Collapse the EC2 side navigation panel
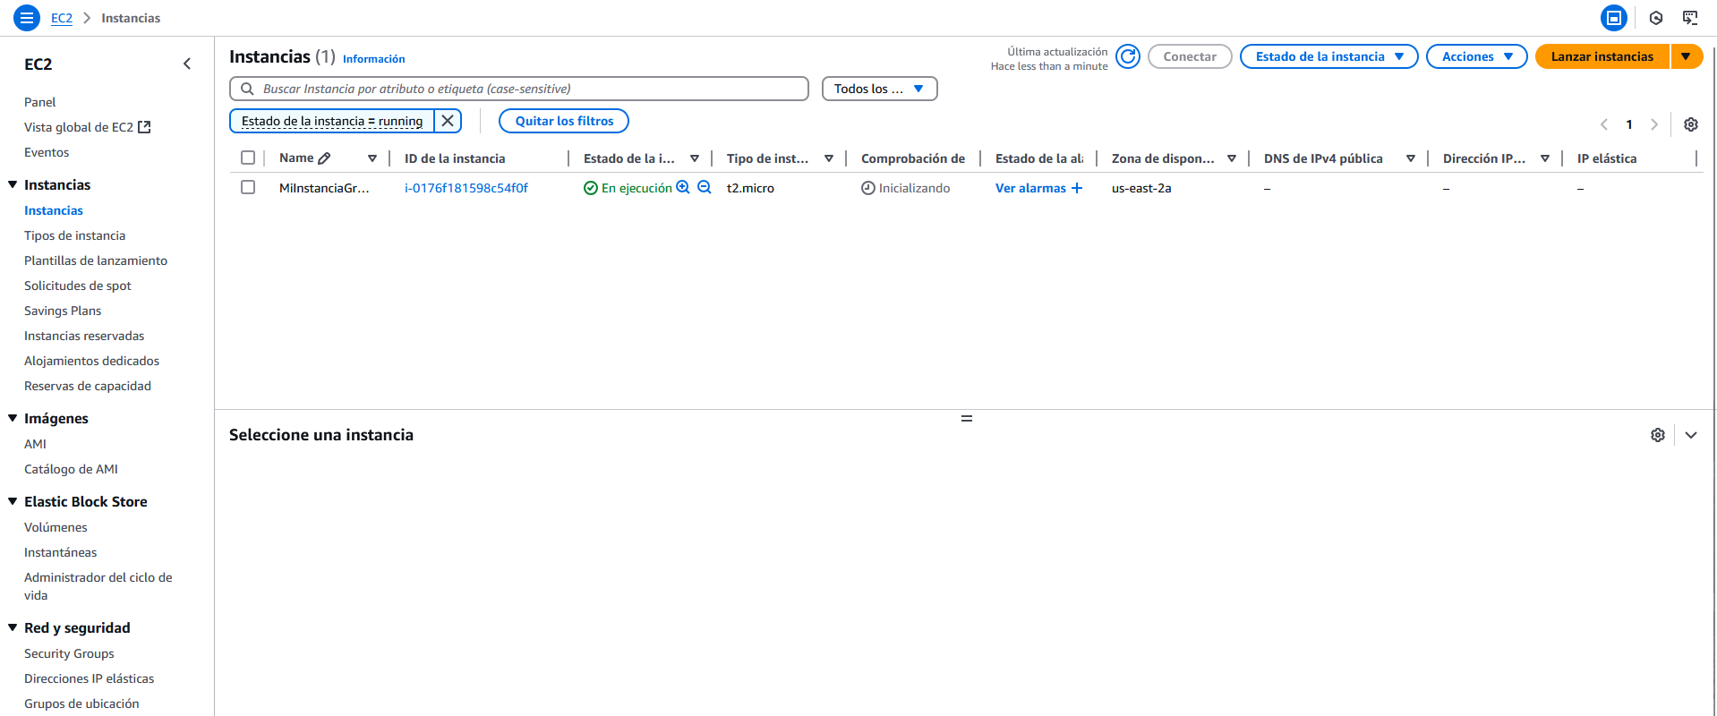The width and height of the screenshot is (1717, 716). click(187, 64)
